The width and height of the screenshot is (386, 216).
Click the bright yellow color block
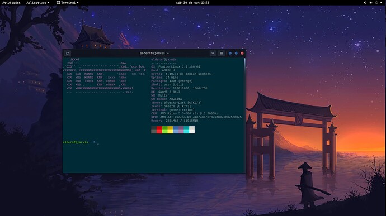170,132
